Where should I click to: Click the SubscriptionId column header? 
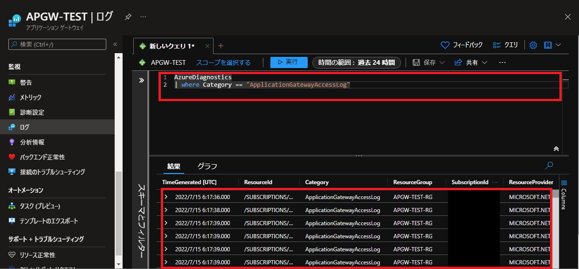(470, 182)
